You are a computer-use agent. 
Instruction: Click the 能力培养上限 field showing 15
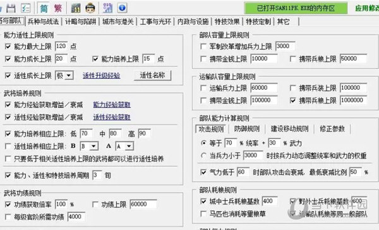tap(148, 59)
